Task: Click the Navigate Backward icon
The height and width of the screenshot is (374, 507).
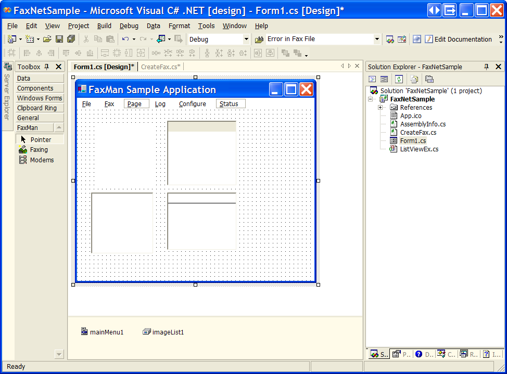Action: [x=161, y=39]
